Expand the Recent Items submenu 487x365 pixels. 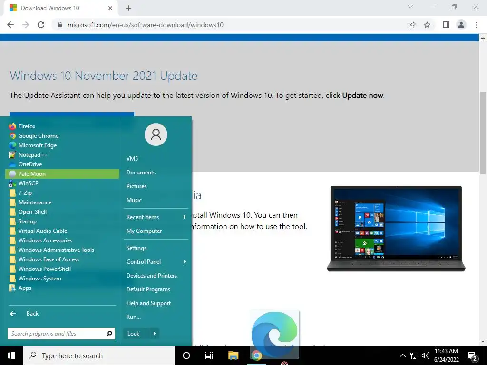156,217
